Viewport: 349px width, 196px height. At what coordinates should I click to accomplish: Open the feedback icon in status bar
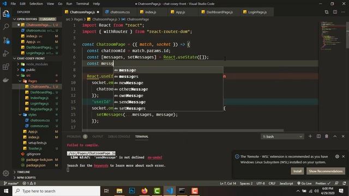[336, 183]
